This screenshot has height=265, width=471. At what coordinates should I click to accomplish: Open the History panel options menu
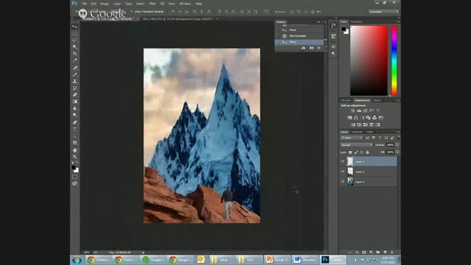point(325,22)
